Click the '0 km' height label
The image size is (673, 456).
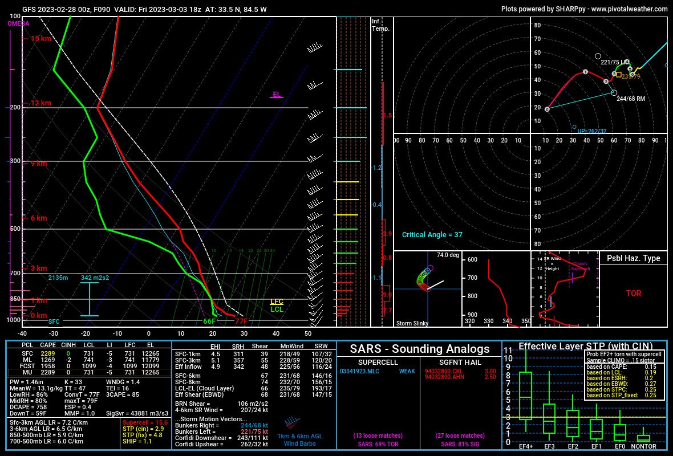click(x=39, y=315)
